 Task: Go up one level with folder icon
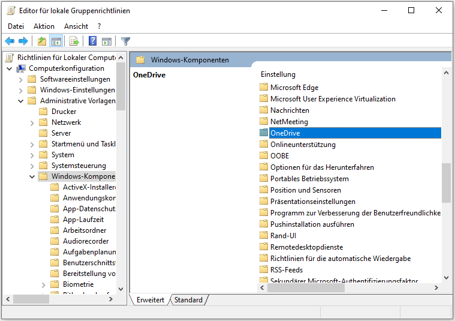tap(41, 41)
